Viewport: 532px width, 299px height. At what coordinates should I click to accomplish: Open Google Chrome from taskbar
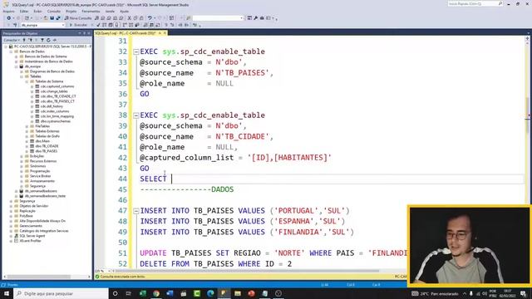click(x=156, y=293)
